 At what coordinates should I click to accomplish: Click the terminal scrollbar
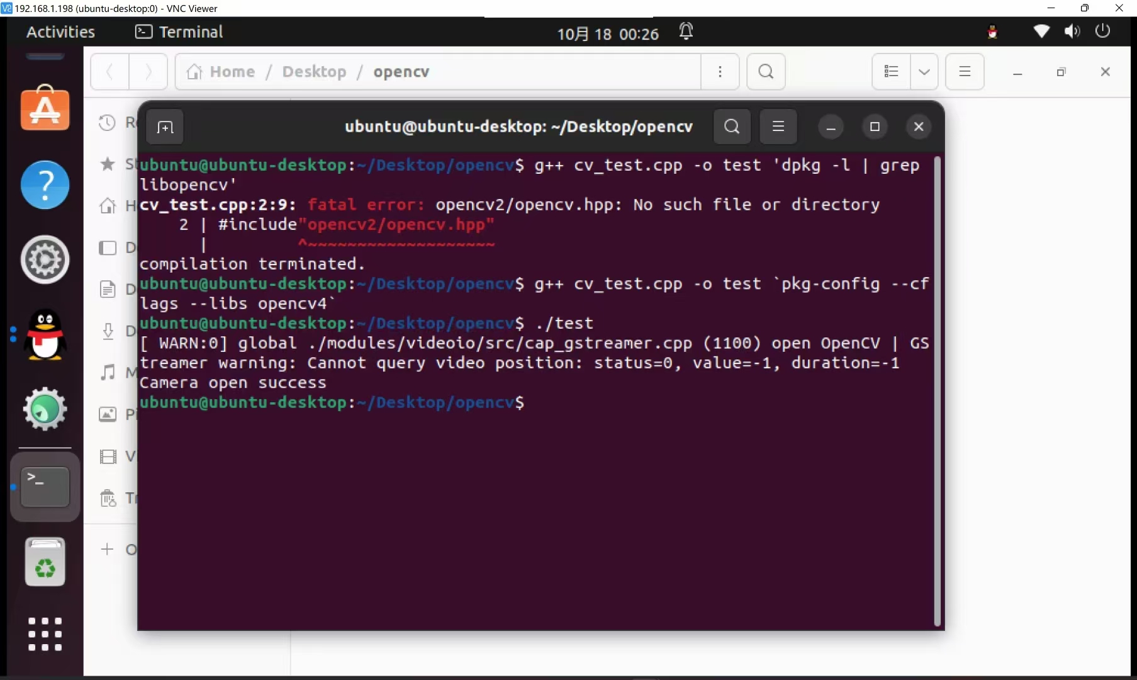[x=937, y=390]
